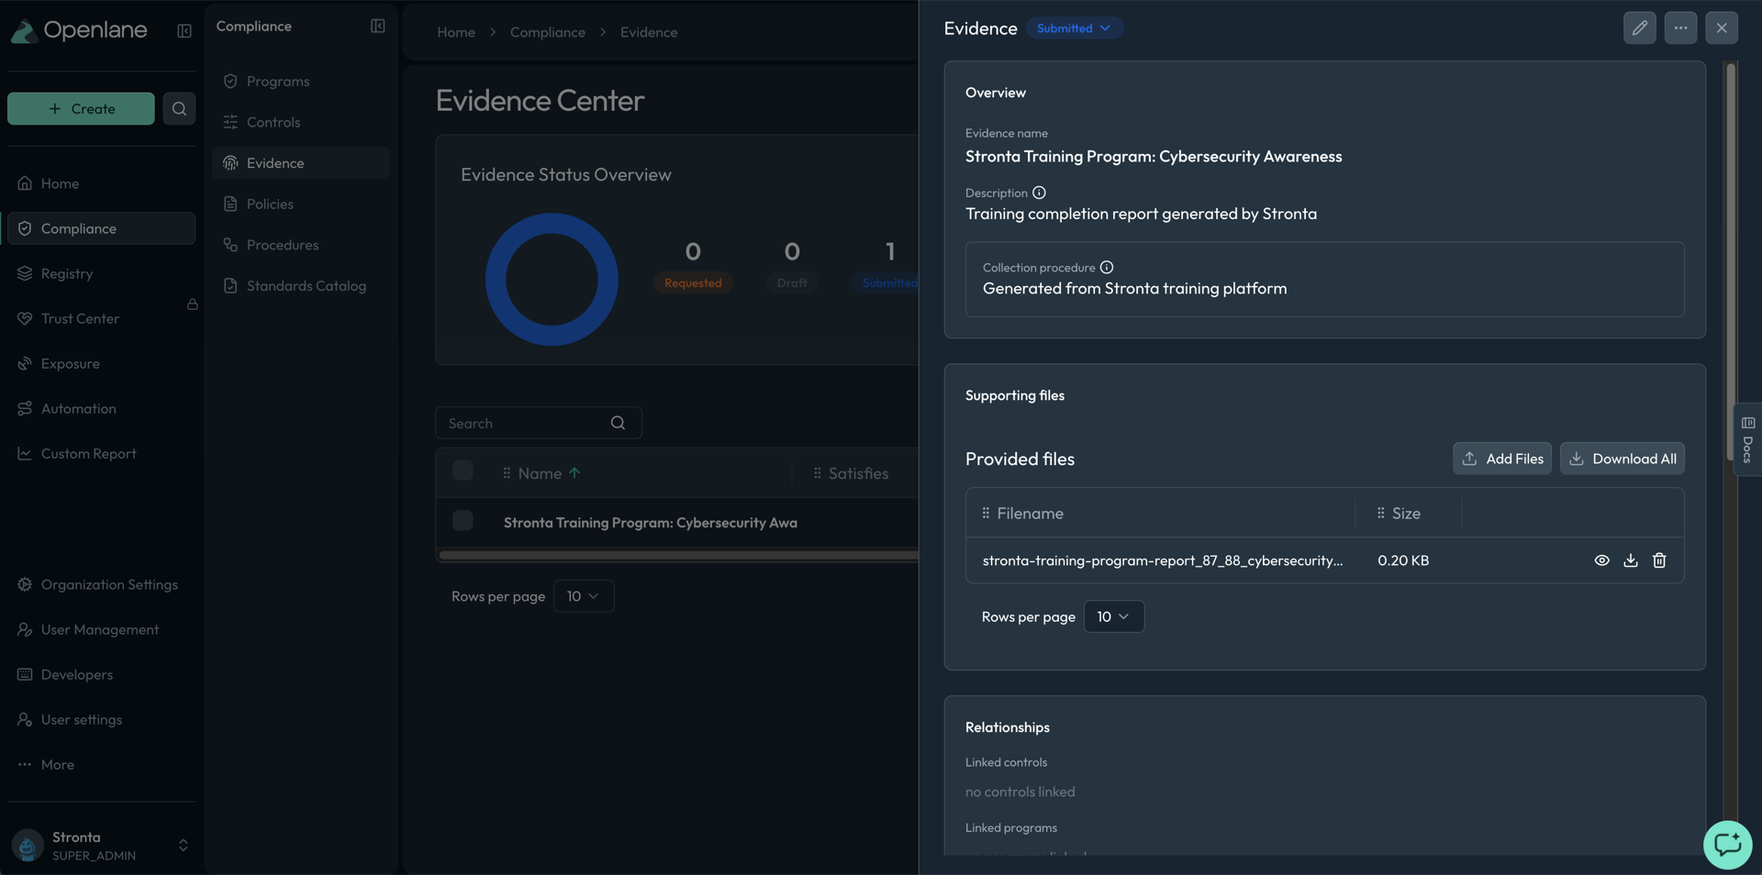Click the Description info icon
The width and height of the screenshot is (1762, 875).
[x=1039, y=193]
